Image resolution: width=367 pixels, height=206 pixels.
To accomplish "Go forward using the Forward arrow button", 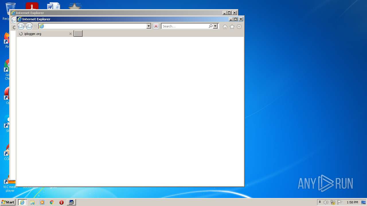I will (x=29, y=26).
